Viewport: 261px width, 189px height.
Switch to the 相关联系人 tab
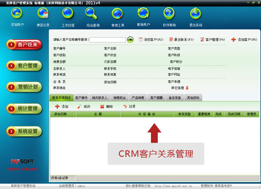coord(100,98)
